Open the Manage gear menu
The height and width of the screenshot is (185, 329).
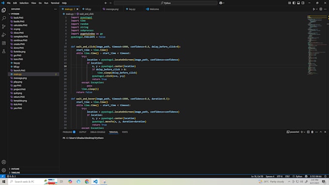click(x=3, y=170)
